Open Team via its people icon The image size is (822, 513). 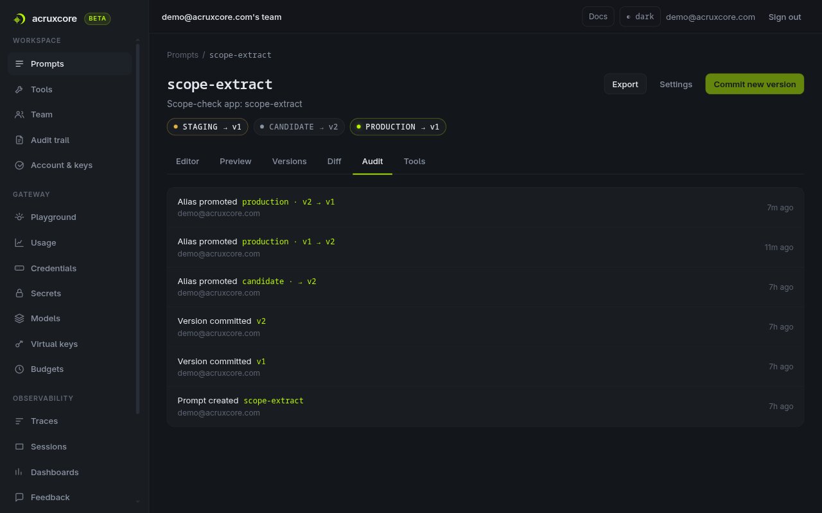click(x=19, y=115)
